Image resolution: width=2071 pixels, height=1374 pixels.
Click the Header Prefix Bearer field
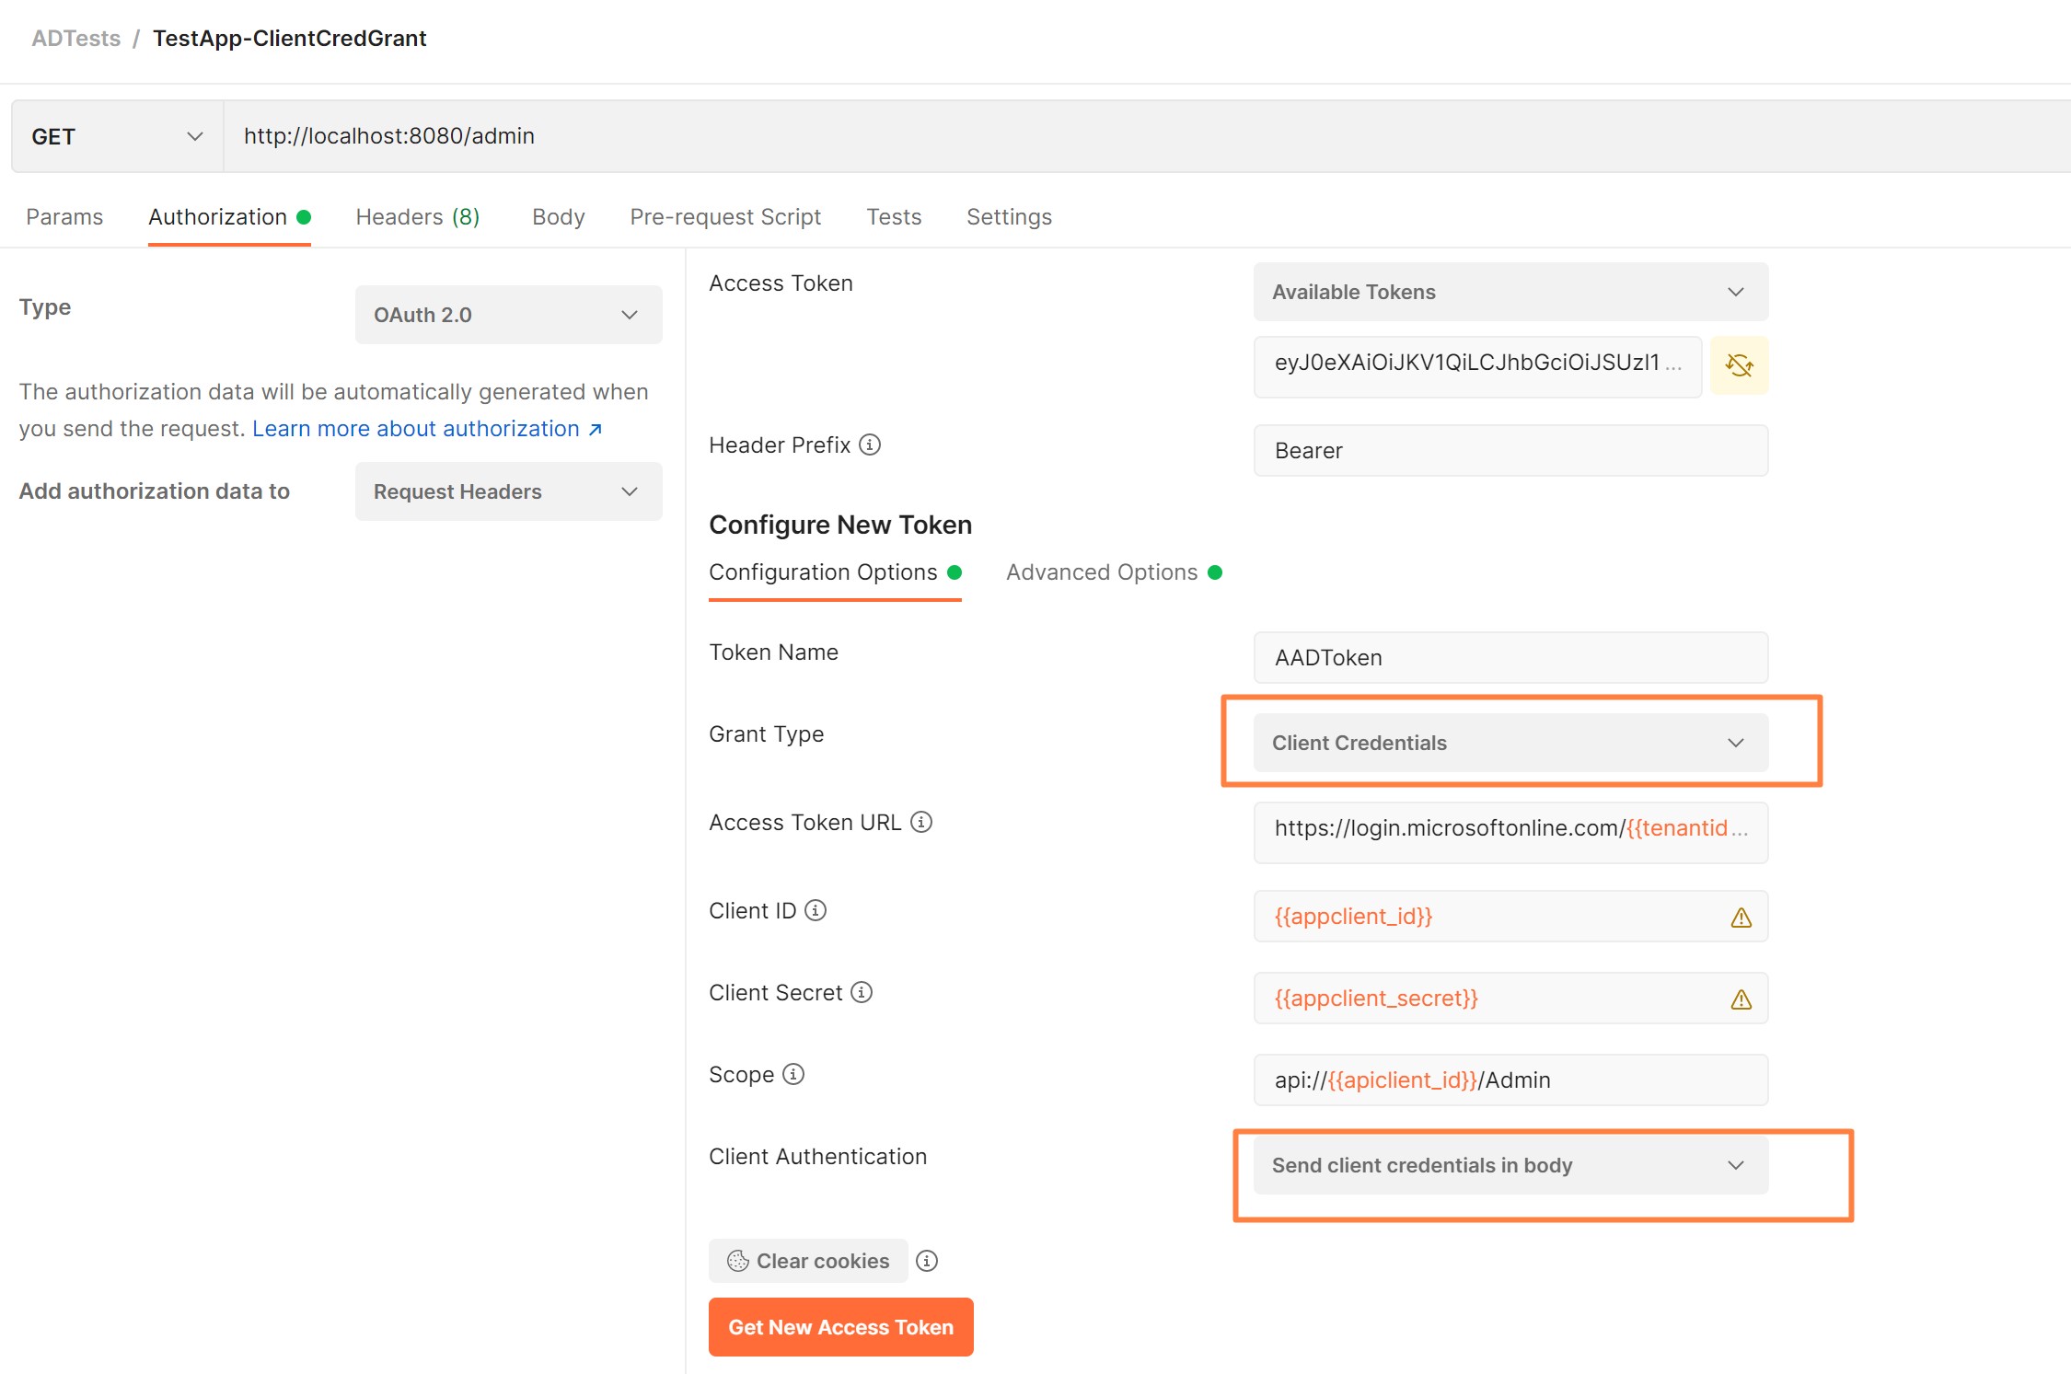click(x=1510, y=451)
